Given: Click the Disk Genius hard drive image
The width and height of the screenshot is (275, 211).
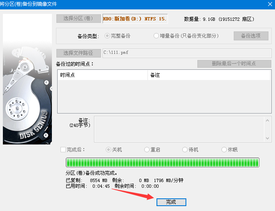Looking at the screenshot, I should pos(27,79).
